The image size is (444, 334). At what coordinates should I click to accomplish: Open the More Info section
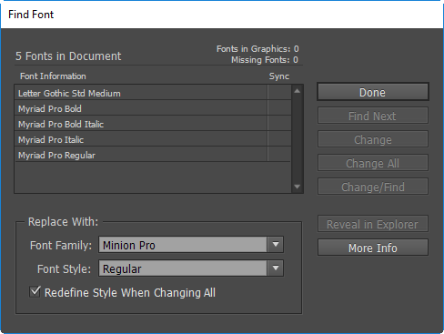[x=373, y=248]
